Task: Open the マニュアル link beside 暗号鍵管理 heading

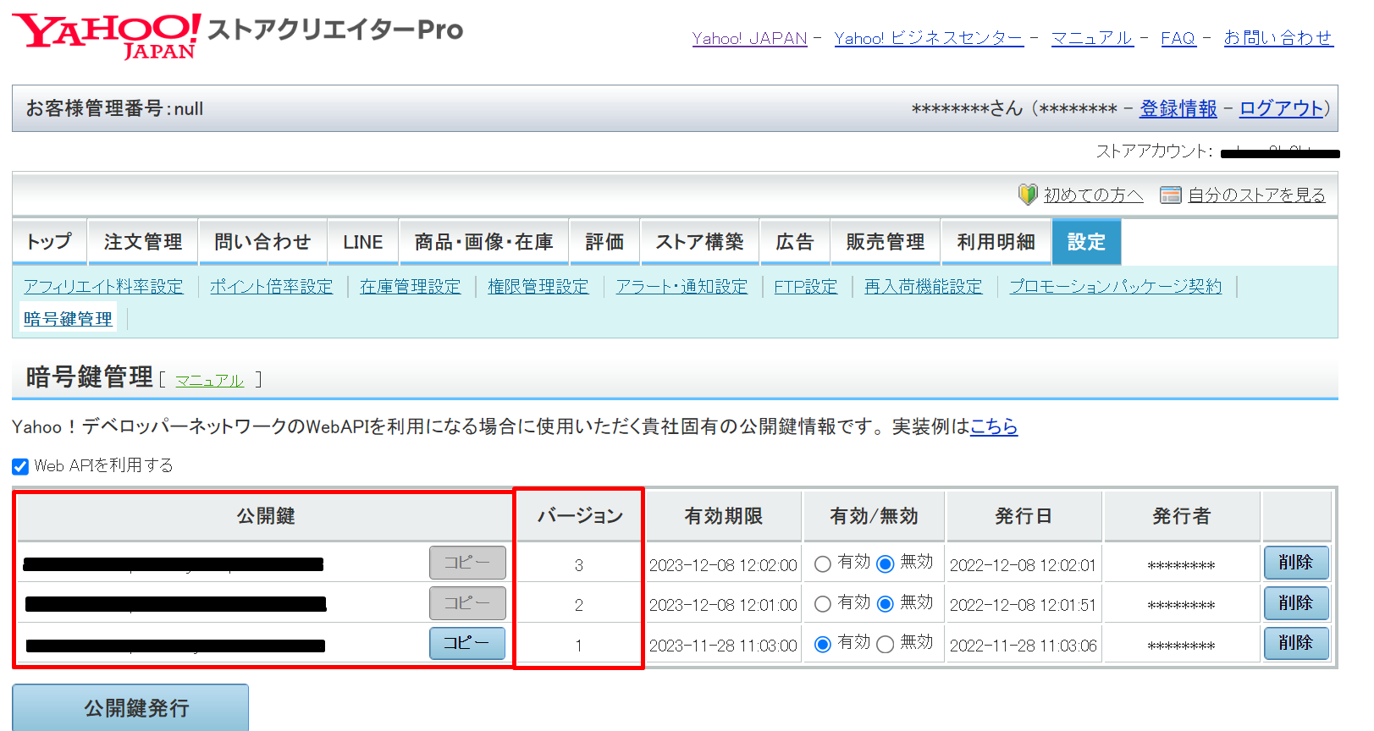Action: click(x=209, y=381)
